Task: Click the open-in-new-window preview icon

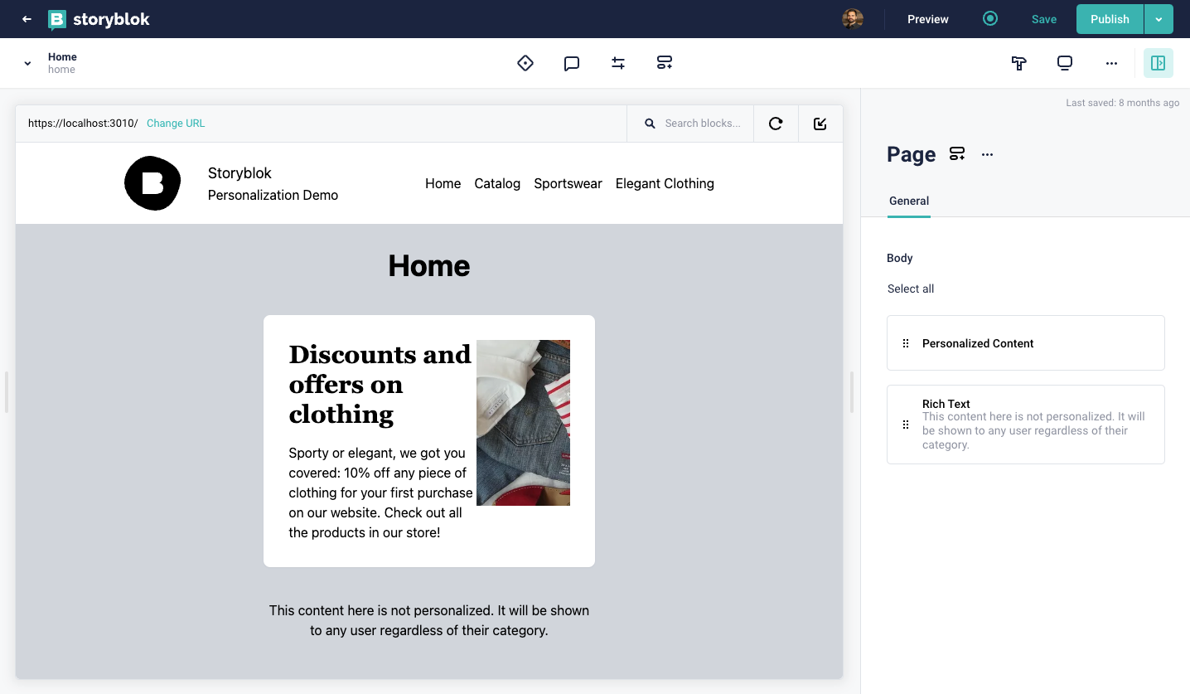Action: [x=820, y=124]
